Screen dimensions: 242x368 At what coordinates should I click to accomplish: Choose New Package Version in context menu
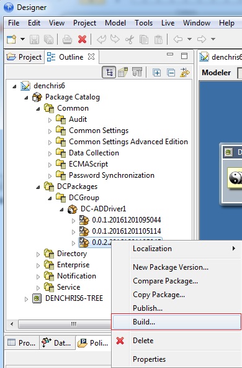(x=177, y=267)
